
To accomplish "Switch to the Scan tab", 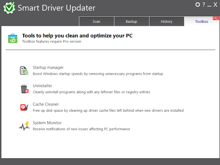I will 96,21.
